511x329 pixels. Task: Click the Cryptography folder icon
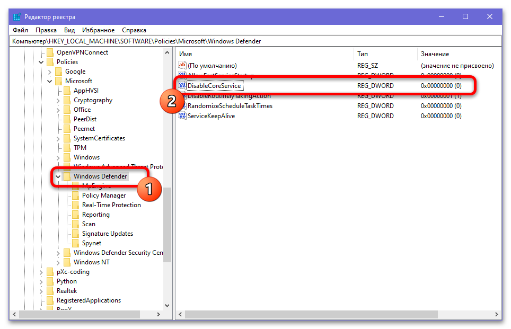point(67,100)
